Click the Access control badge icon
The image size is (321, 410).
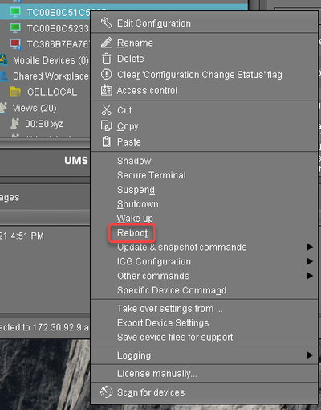point(106,90)
